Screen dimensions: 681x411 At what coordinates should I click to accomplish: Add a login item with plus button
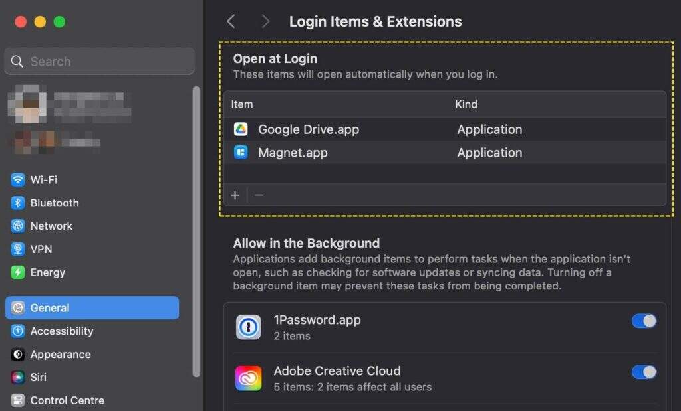click(235, 195)
